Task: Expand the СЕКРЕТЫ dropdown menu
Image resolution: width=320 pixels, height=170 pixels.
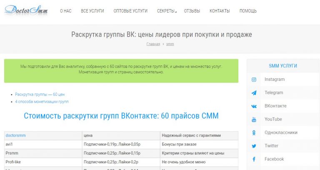Action: pos(167,11)
